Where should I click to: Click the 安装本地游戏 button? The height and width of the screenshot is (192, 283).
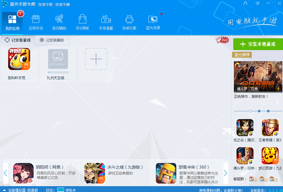(x=258, y=44)
